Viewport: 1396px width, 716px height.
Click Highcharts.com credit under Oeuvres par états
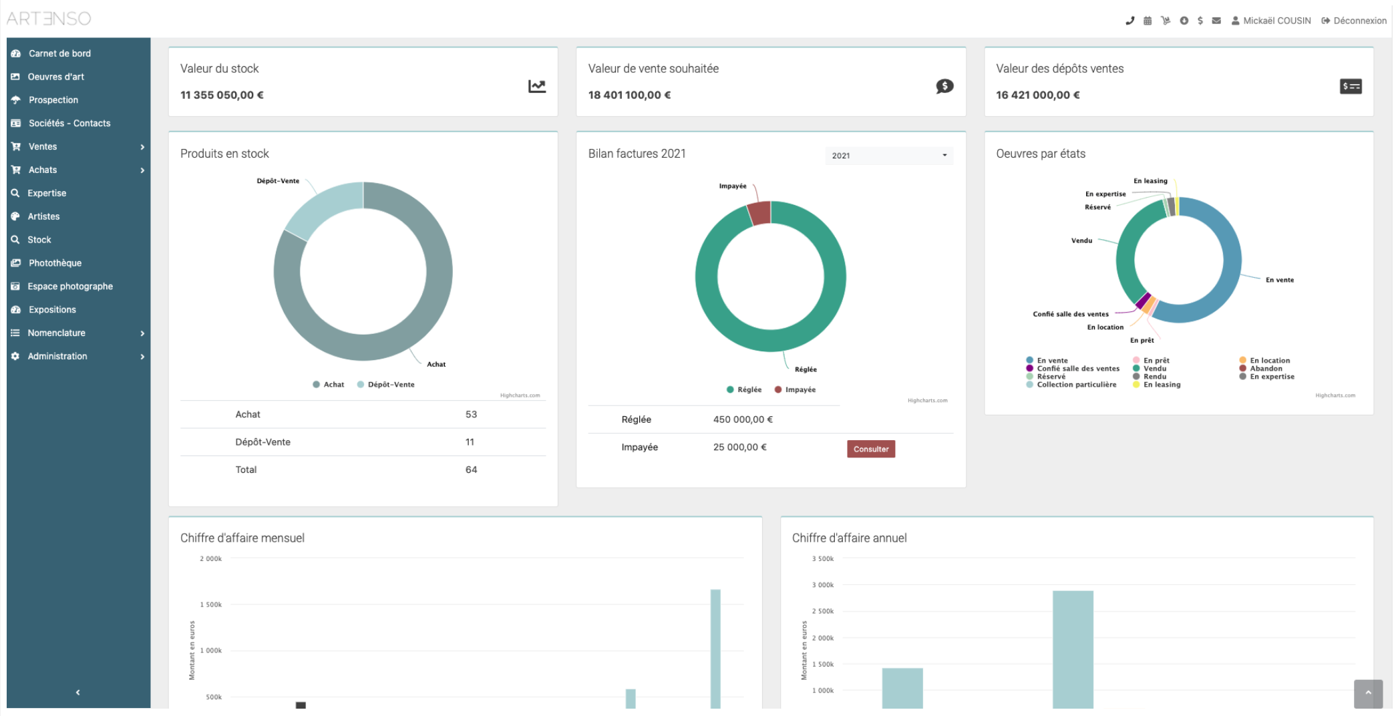(1335, 395)
